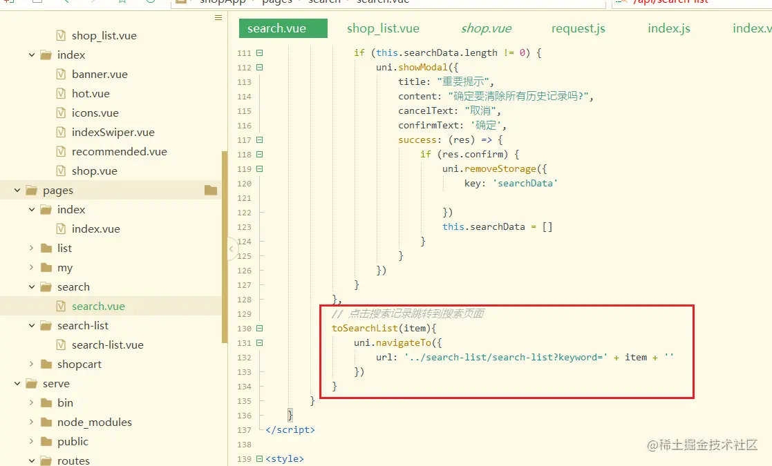
Task: Toggle code fold marker on line 130
Action: 259,329
